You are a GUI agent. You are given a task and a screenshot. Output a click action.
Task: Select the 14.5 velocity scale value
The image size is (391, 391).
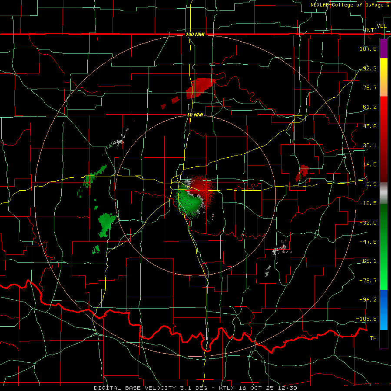click(370, 165)
